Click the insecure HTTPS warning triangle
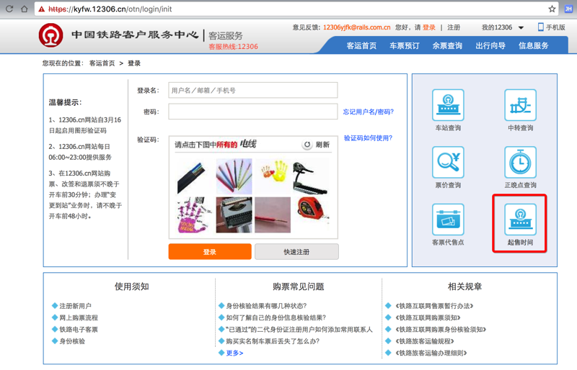577x370 pixels. point(42,9)
